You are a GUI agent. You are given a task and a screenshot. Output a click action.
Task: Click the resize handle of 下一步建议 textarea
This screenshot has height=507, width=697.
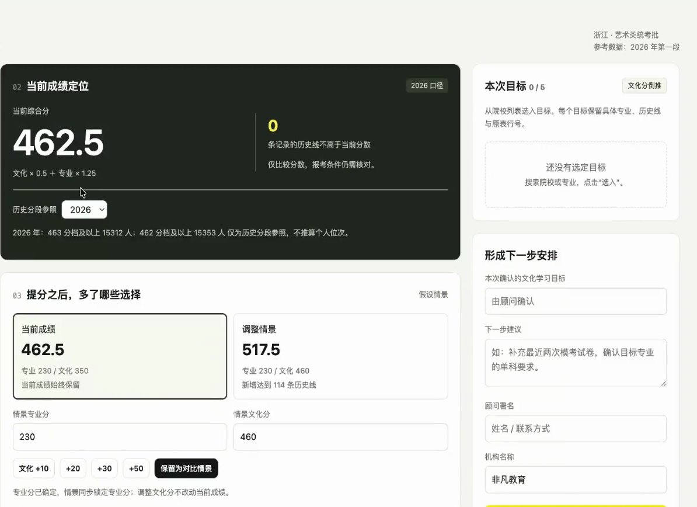pyautogui.click(x=663, y=383)
